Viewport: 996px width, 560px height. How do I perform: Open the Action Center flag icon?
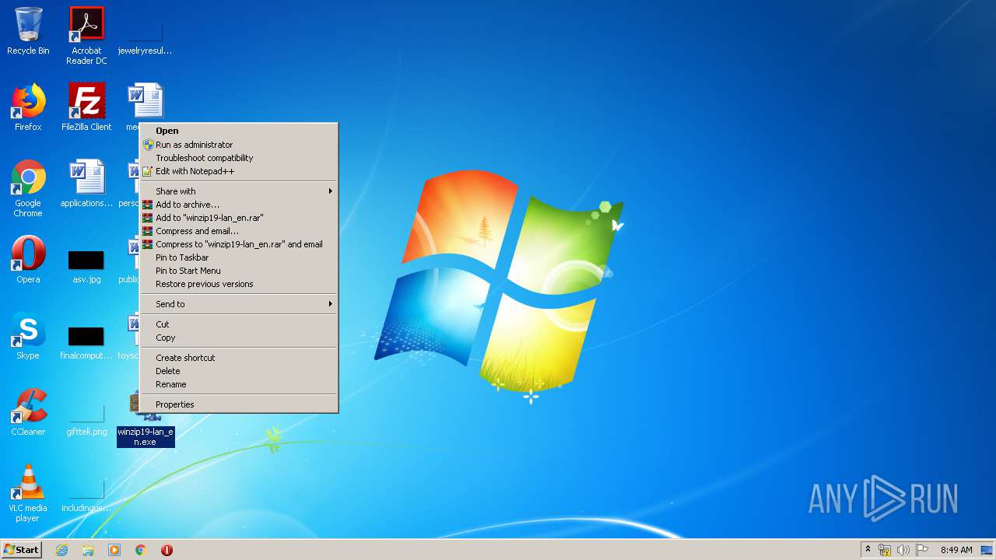click(x=922, y=550)
